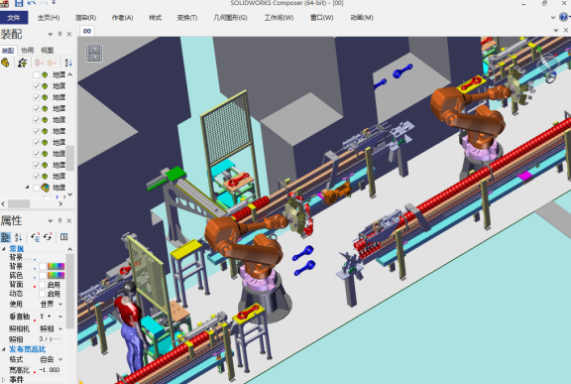Screen dimensions: 571x384
Task: Click the categorized view icon in 属性 panel
Action: click(6, 237)
